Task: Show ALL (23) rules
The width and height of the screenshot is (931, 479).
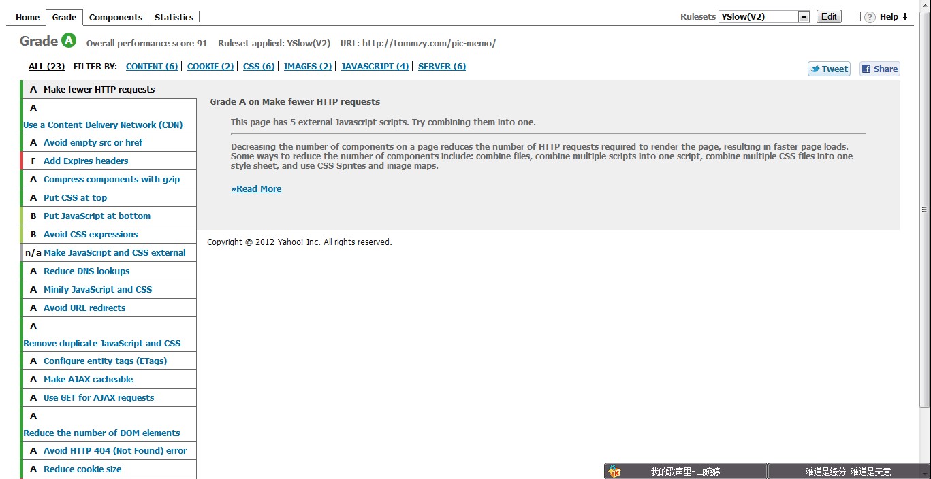Action: (x=46, y=66)
